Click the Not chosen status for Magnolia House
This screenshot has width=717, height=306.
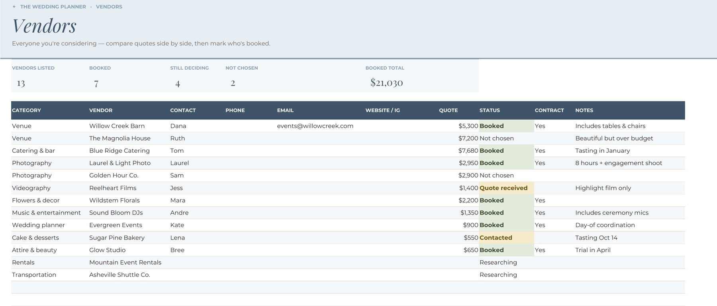click(x=496, y=138)
